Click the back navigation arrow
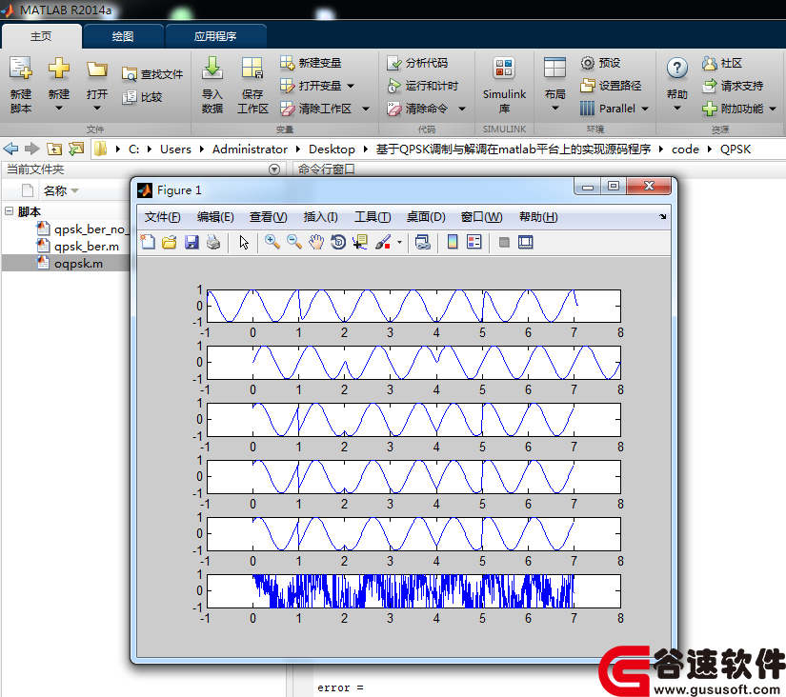 [x=10, y=149]
